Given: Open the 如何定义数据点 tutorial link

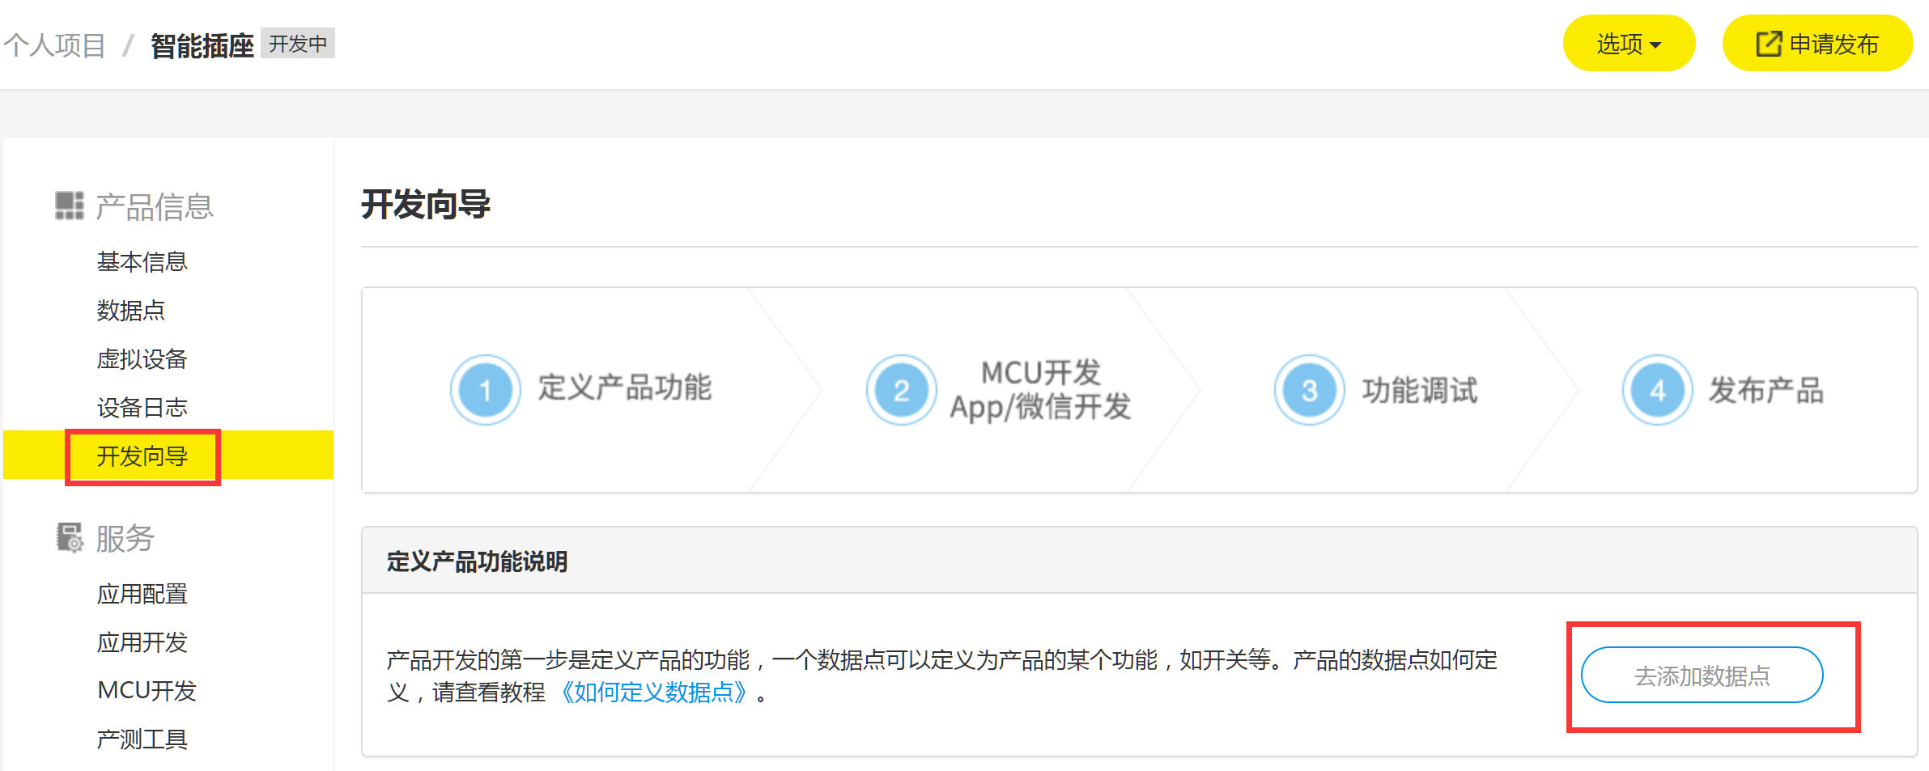Looking at the screenshot, I should click(653, 693).
